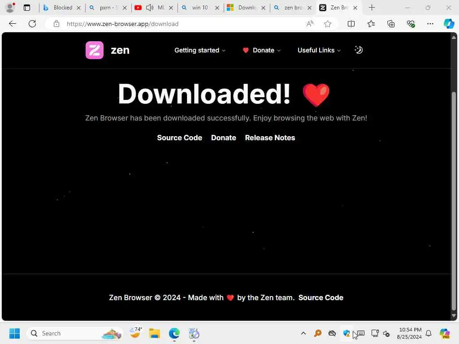Screen dimensions: 459x344
Task: Click the scrollbar down arrow
Action: point(454,316)
